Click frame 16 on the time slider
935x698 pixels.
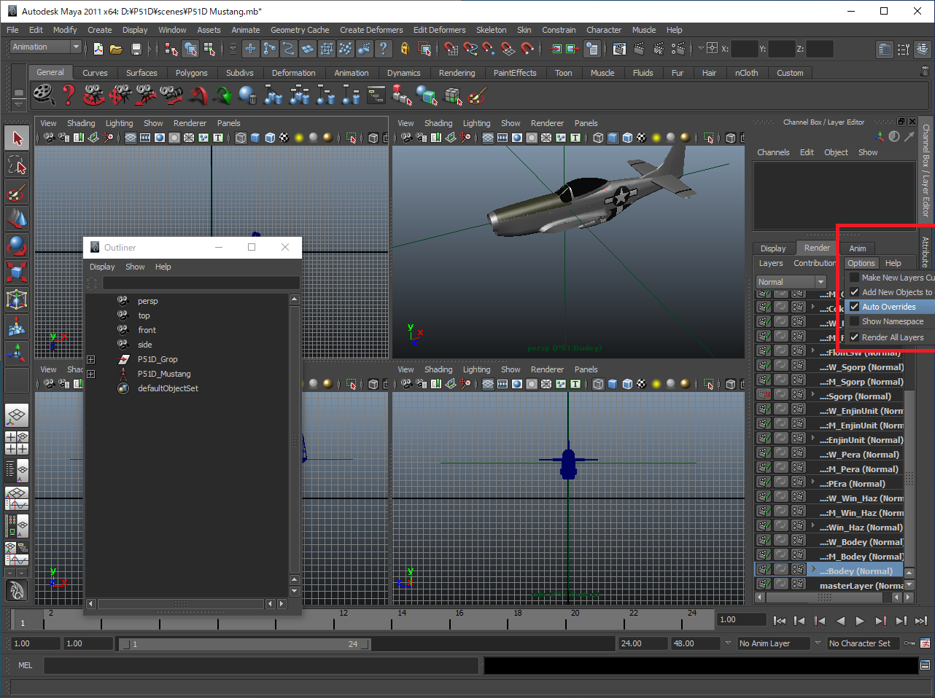click(x=459, y=619)
